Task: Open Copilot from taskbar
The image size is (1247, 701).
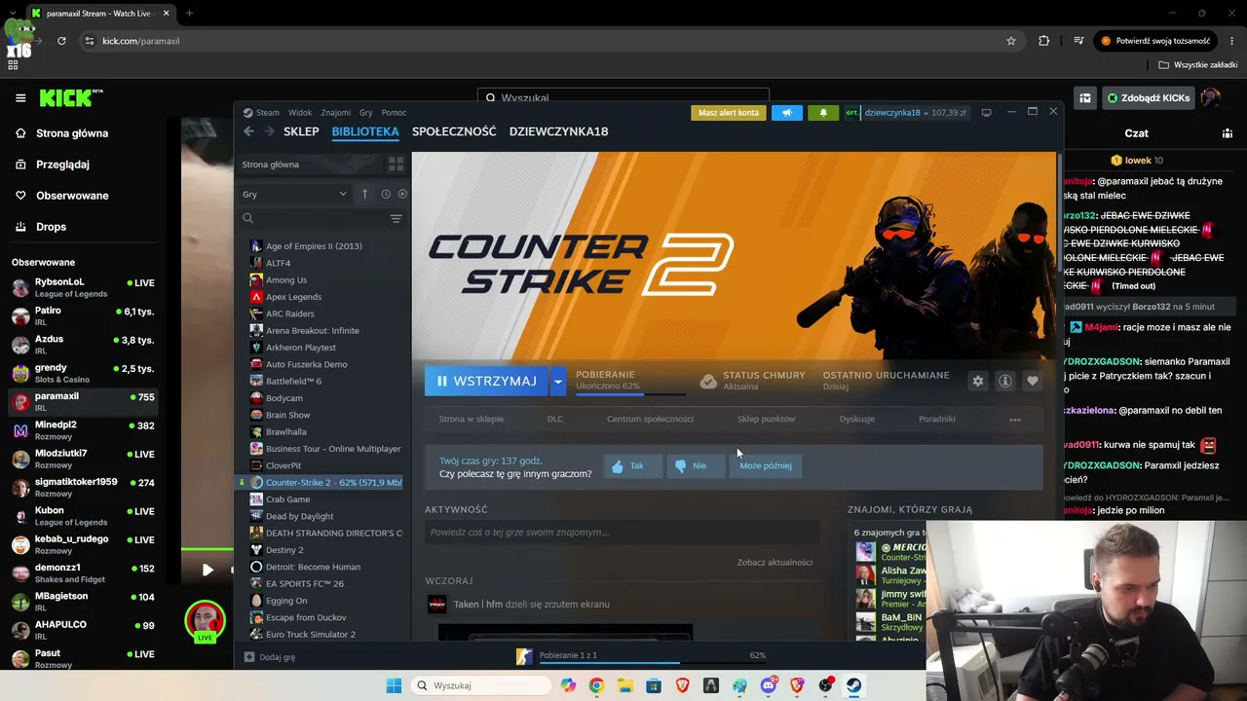Action: click(568, 685)
